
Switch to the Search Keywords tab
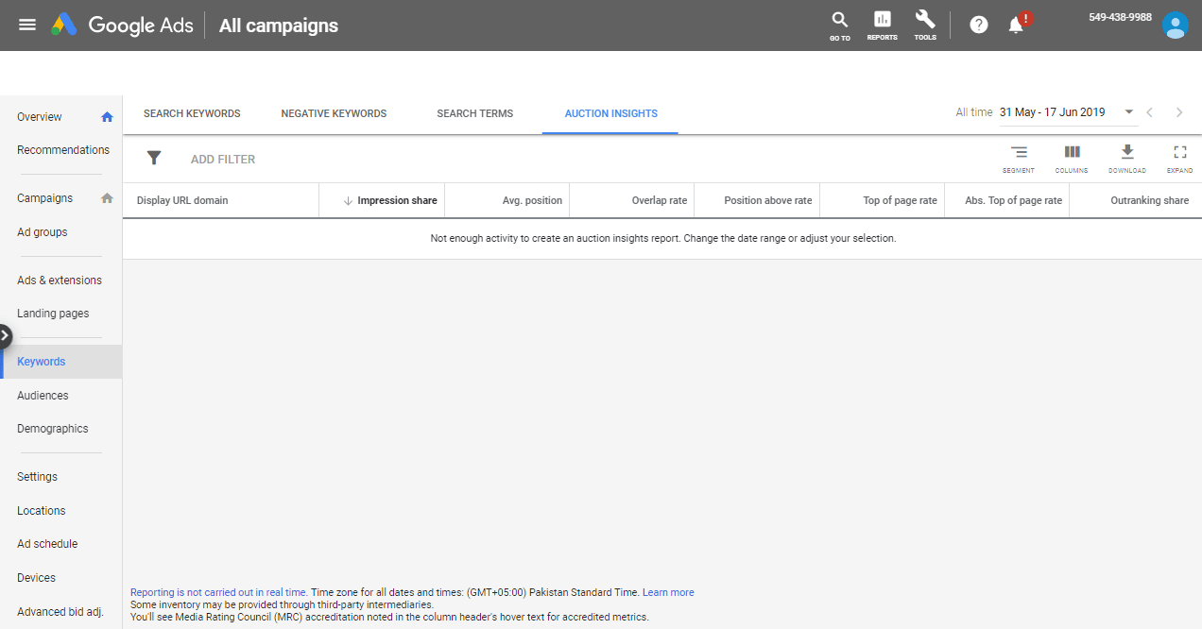[x=192, y=113]
